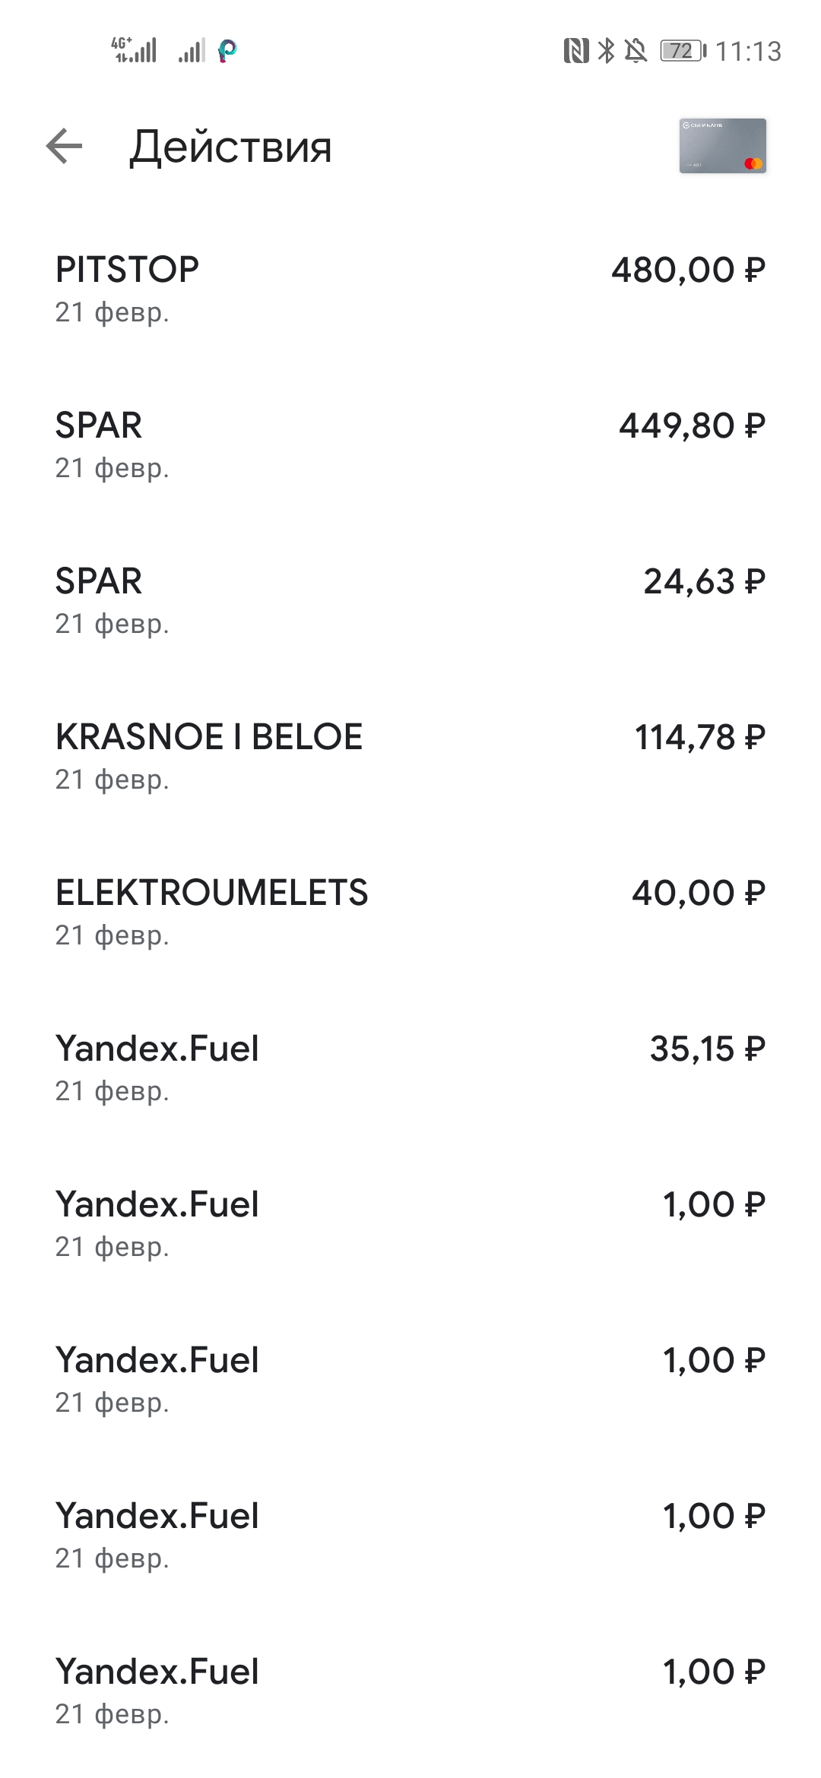The image size is (821, 1778).
Task: Tap the 4G+ signal strength icon
Action: (135, 49)
